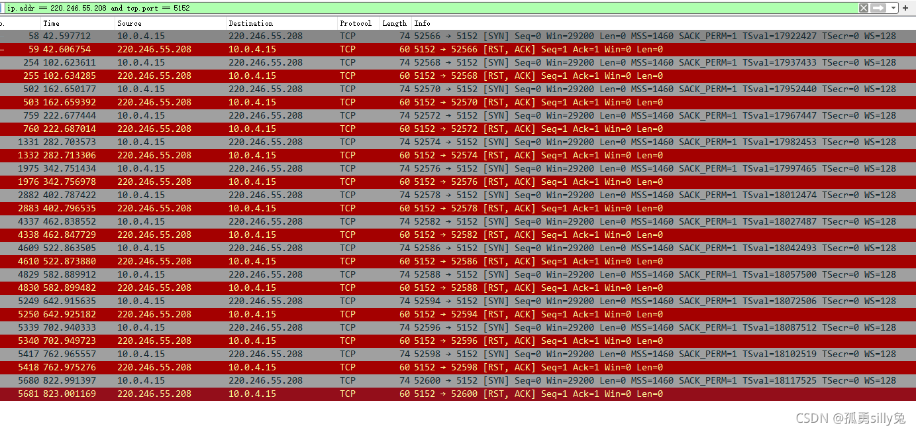The height and width of the screenshot is (432, 916).
Task: Select packet 5249 at time 642.915635
Action: pyautogui.click(x=458, y=301)
